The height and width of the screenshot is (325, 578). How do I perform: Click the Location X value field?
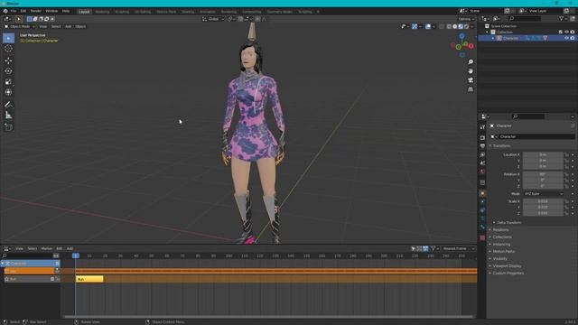pos(543,154)
